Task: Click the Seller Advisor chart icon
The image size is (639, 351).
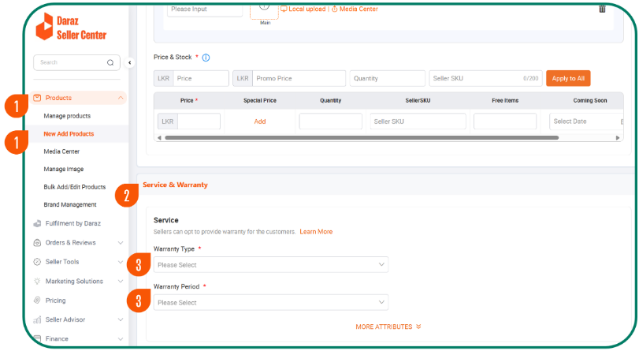Action: (x=37, y=319)
